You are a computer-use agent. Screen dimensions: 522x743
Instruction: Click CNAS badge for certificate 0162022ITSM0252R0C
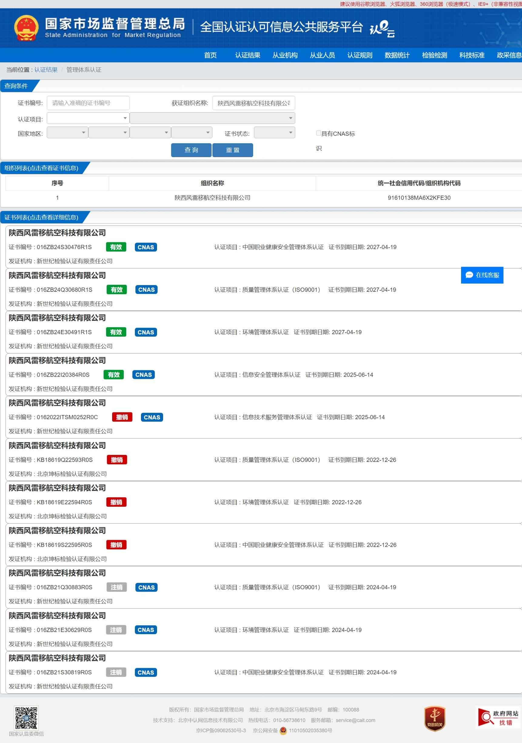click(x=152, y=417)
